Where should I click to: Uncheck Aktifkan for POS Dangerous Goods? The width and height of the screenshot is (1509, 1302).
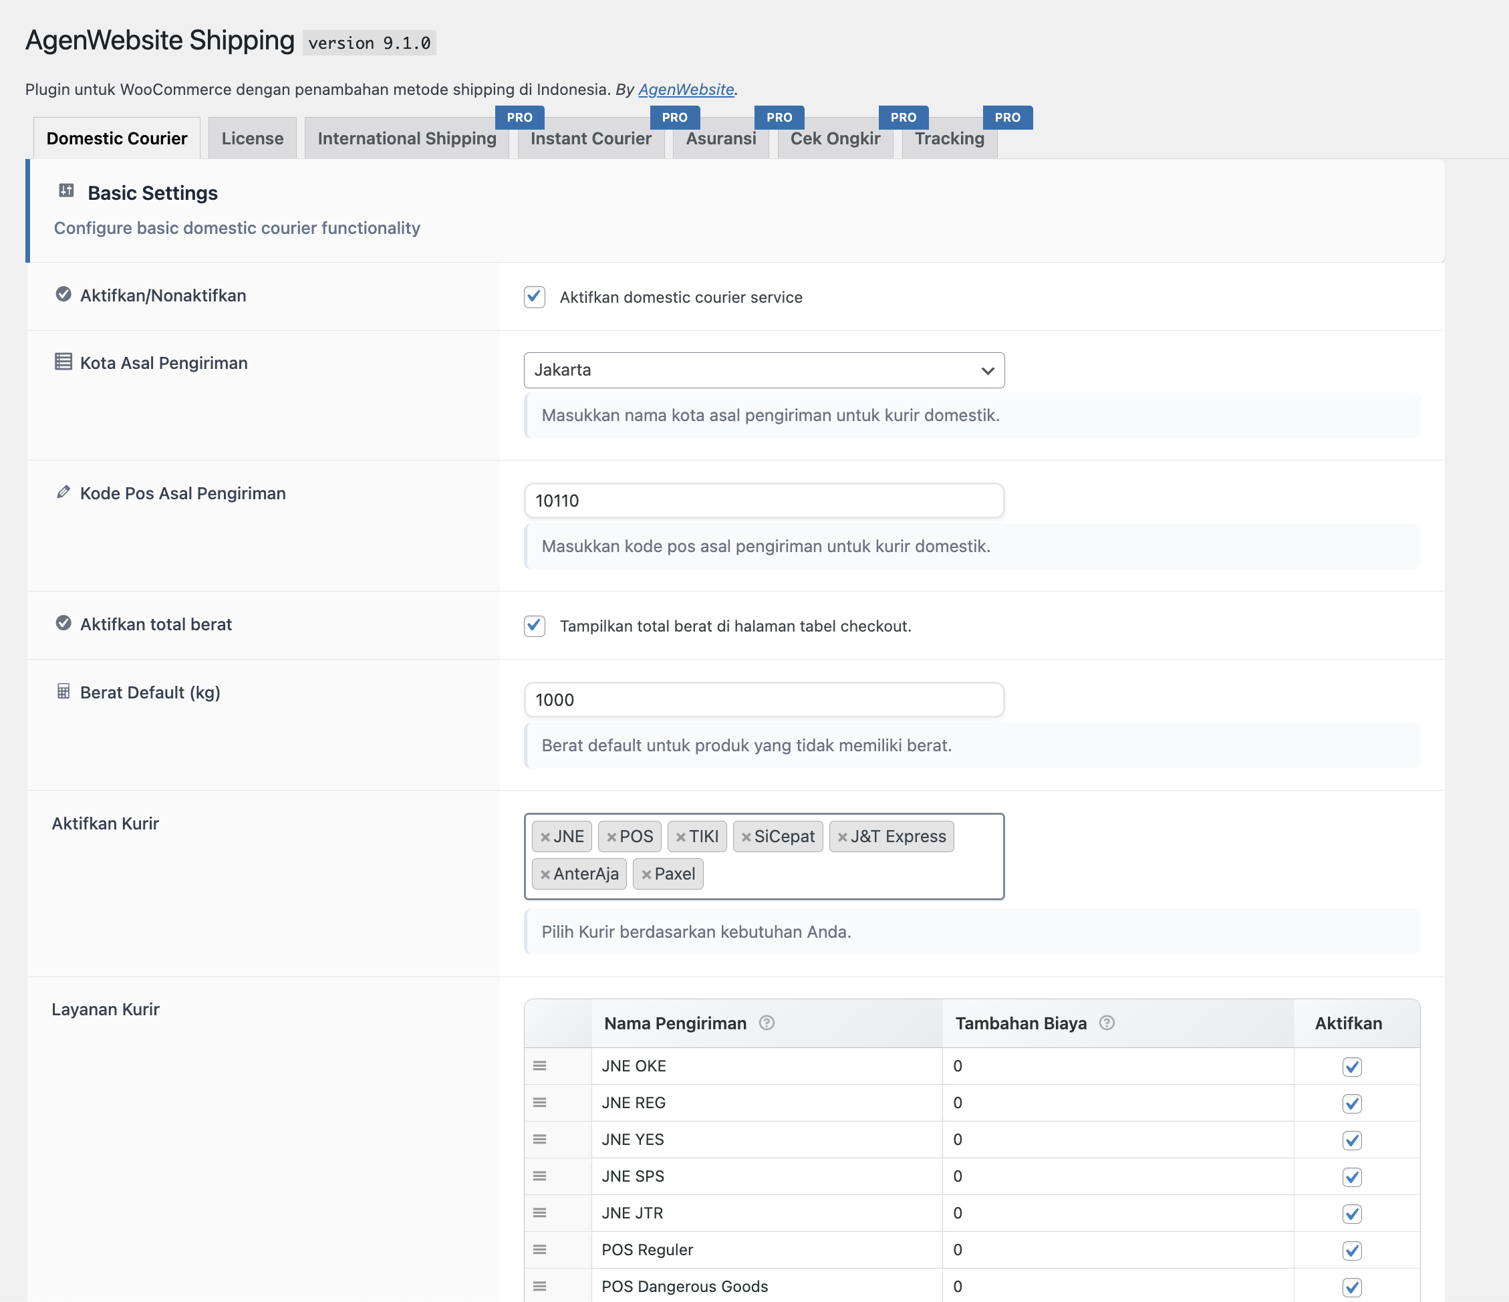click(x=1353, y=1287)
